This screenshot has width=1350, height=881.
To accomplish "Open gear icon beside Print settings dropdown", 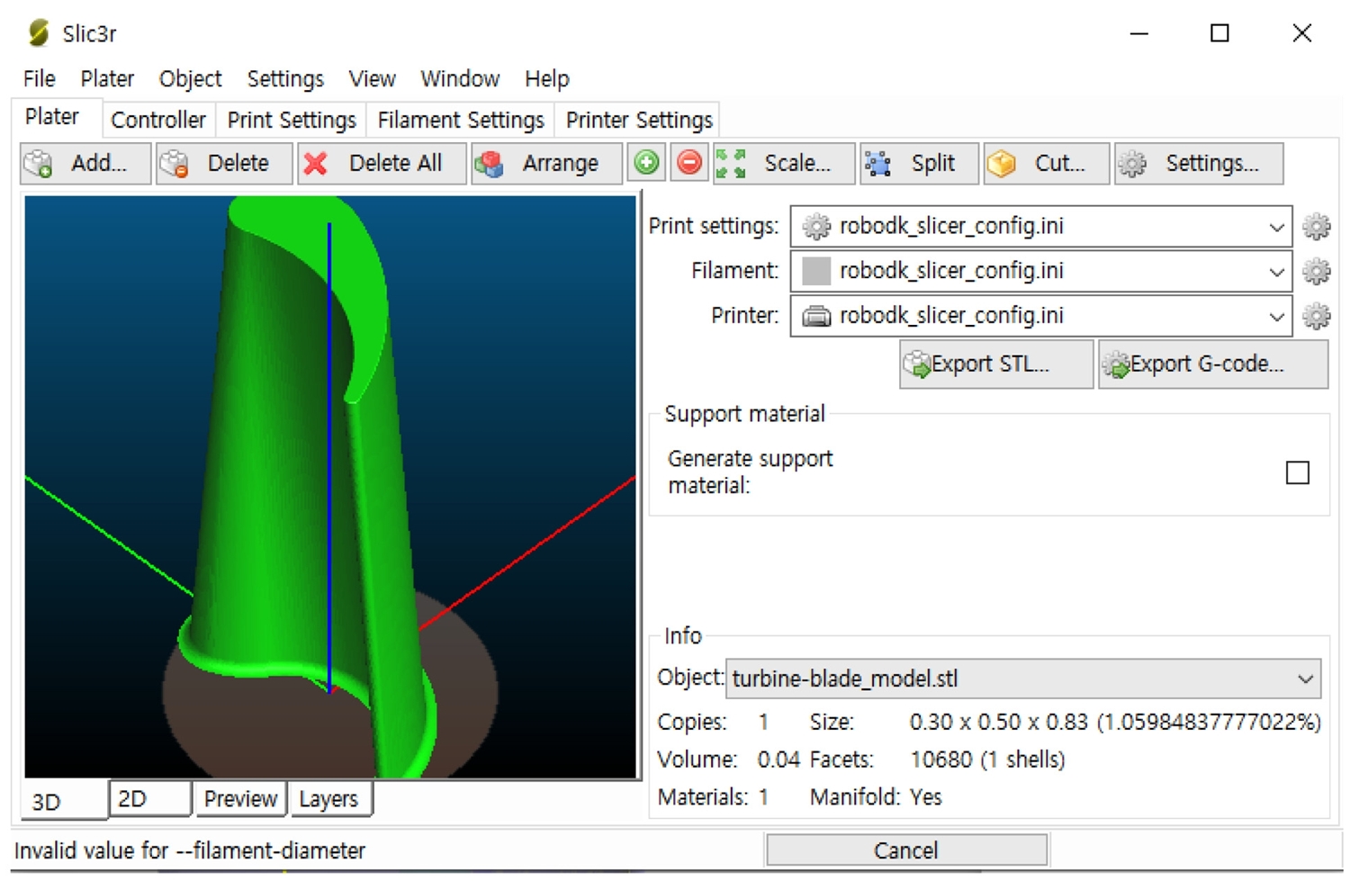I will click(x=1316, y=227).
